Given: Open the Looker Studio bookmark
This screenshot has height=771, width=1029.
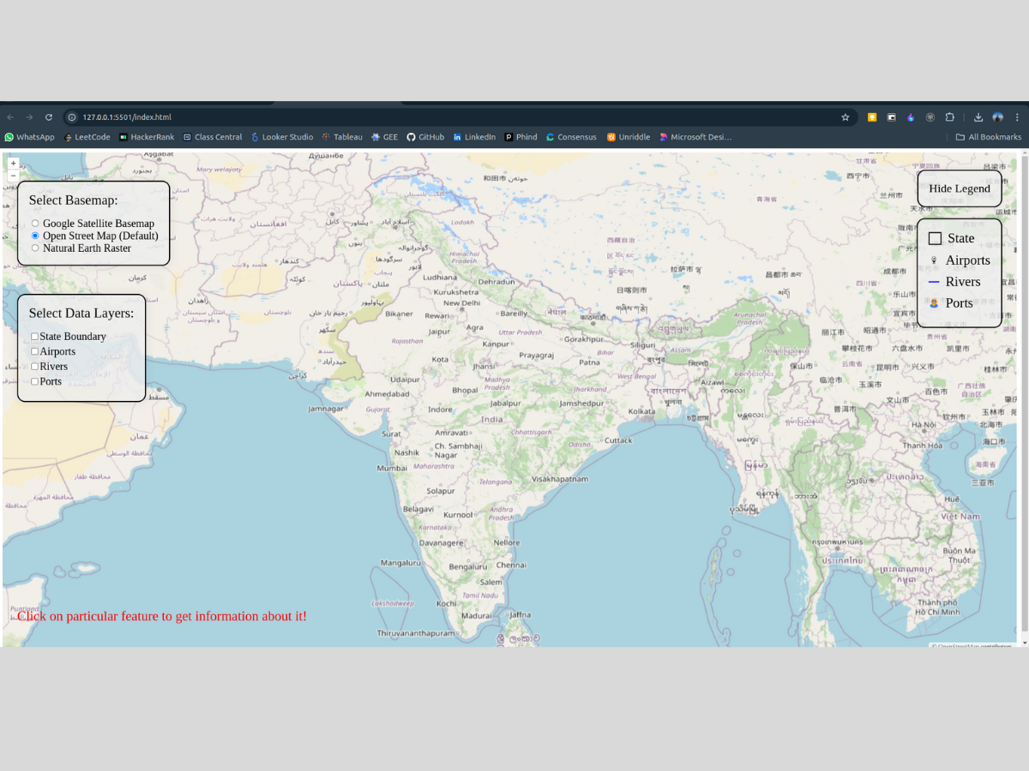Looking at the screenshot, I should point(282,137).
